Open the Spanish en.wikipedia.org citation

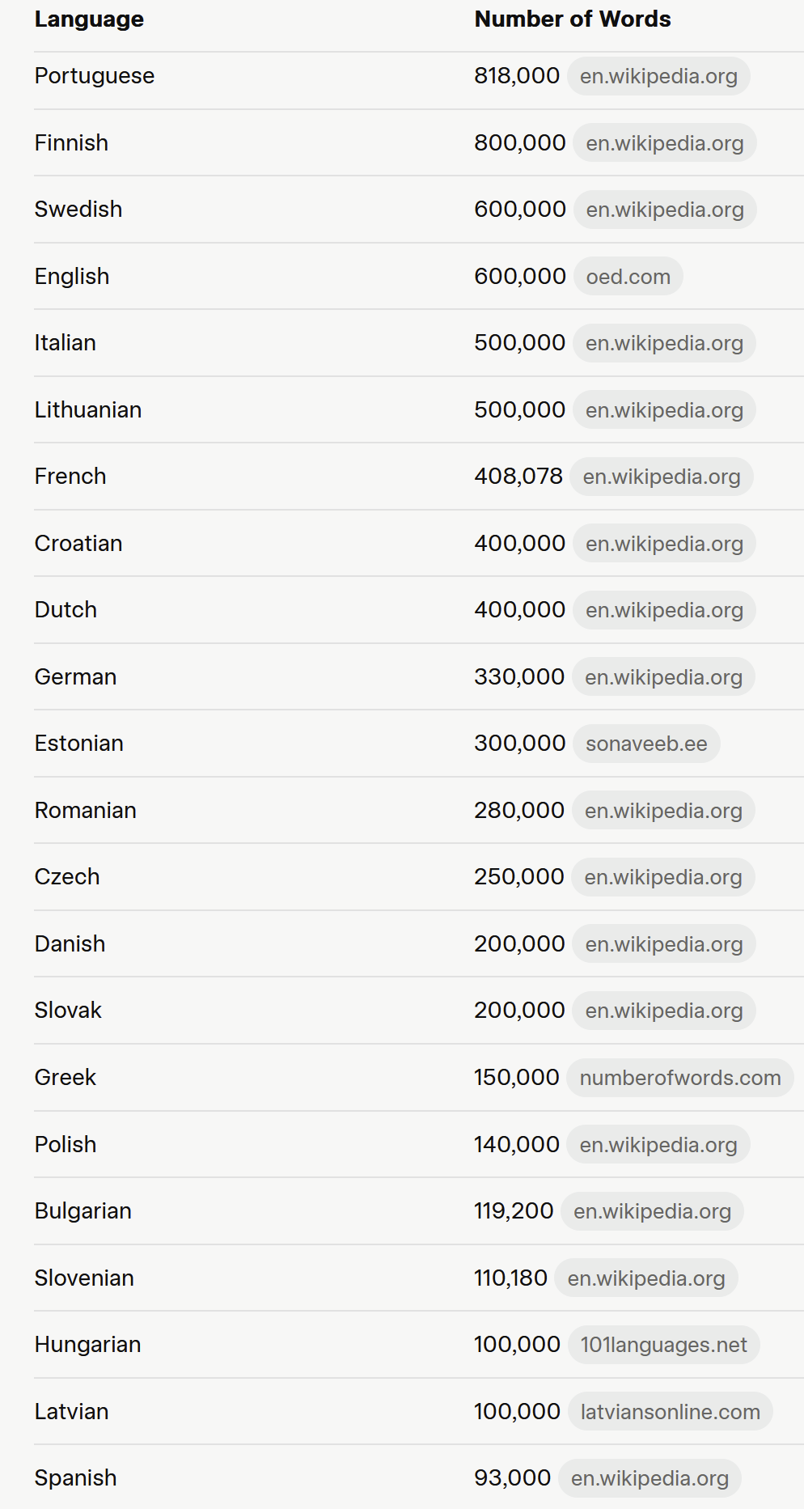click(x=650, y=1478)
